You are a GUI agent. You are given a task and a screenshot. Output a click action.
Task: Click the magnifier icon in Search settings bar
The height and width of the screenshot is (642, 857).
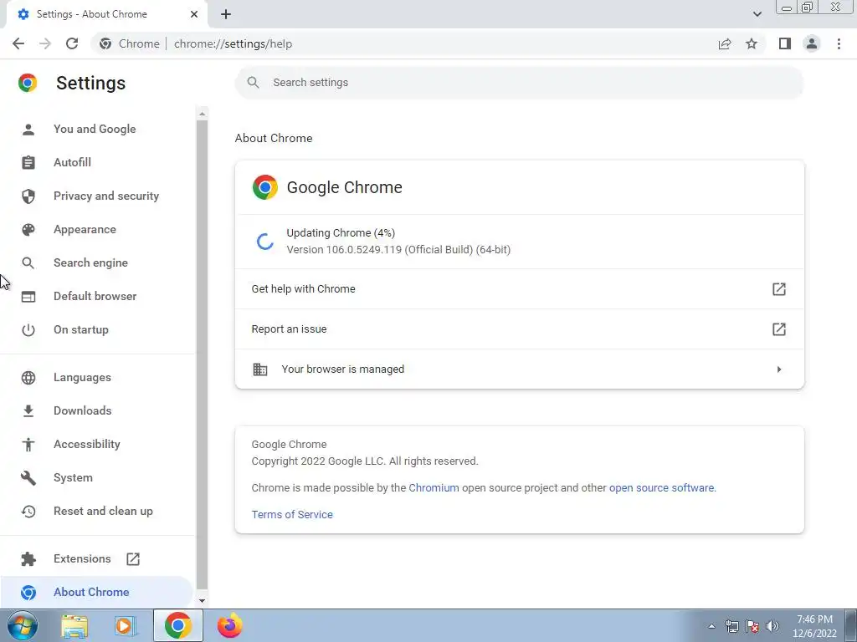click(x=253, y=83)
